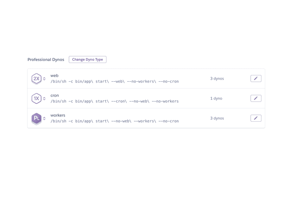This screenshot has height=203, width=297.
Task: Click the 3 dynos count for workers
Action: (x=217, y=118)
